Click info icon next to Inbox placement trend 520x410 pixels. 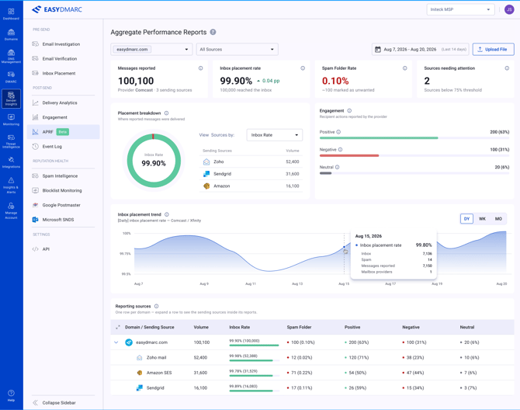click(x=167, y=214)
